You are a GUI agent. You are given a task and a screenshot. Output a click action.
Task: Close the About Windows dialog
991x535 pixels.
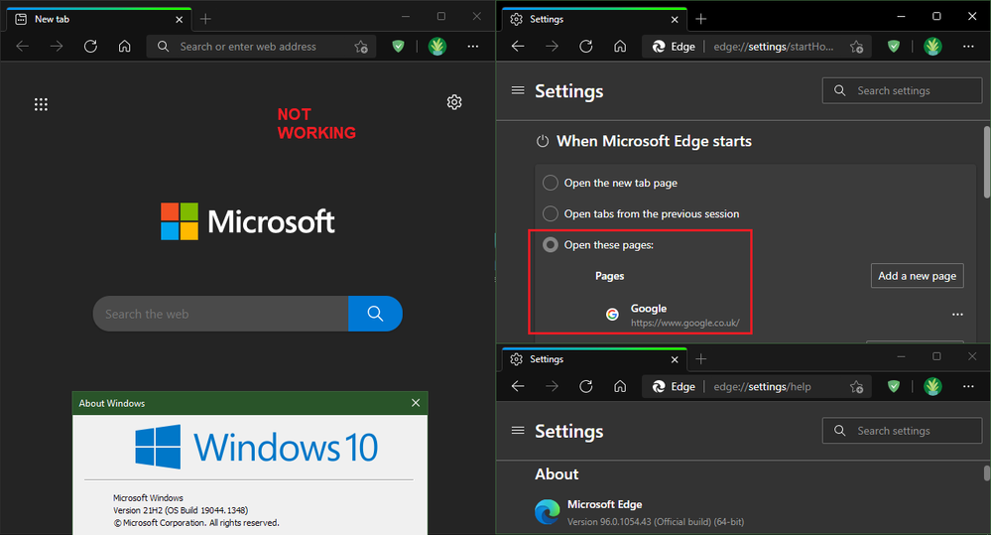coord(416,403)
